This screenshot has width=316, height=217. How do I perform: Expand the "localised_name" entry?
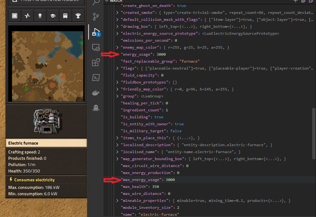pos(118,152)
